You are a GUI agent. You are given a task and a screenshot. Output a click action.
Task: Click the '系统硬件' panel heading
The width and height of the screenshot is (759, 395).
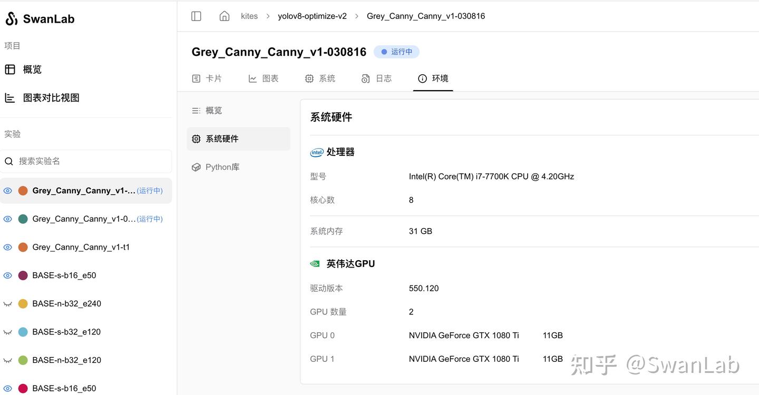(331, 117)
